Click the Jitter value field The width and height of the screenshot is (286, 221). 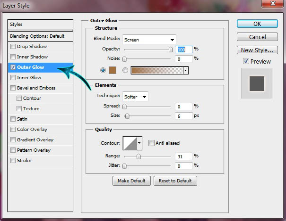(184, 166)
